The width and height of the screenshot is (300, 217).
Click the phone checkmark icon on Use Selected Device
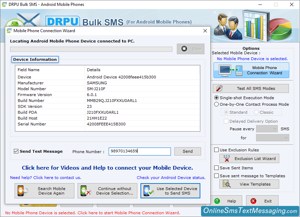click(x=149, y=191)
